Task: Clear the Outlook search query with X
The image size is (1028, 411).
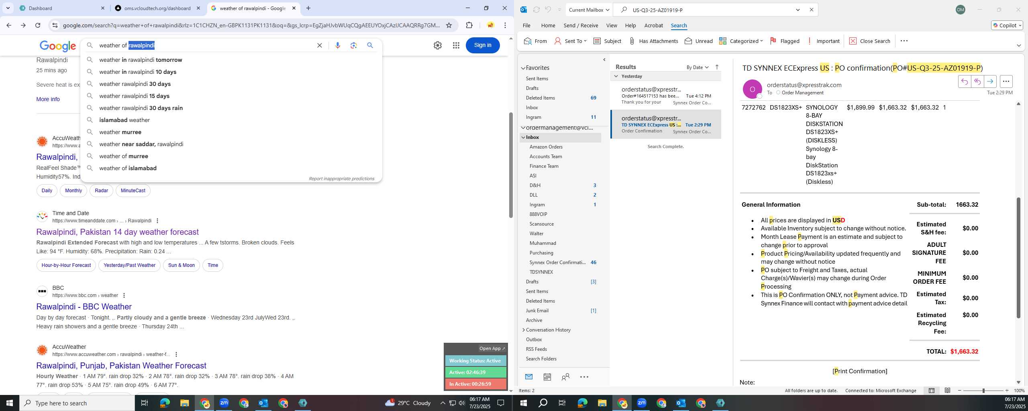Action: [x=811, y=10]
